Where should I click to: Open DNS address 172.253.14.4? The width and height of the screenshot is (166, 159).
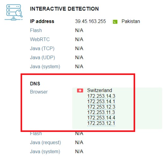click(101, 118)
